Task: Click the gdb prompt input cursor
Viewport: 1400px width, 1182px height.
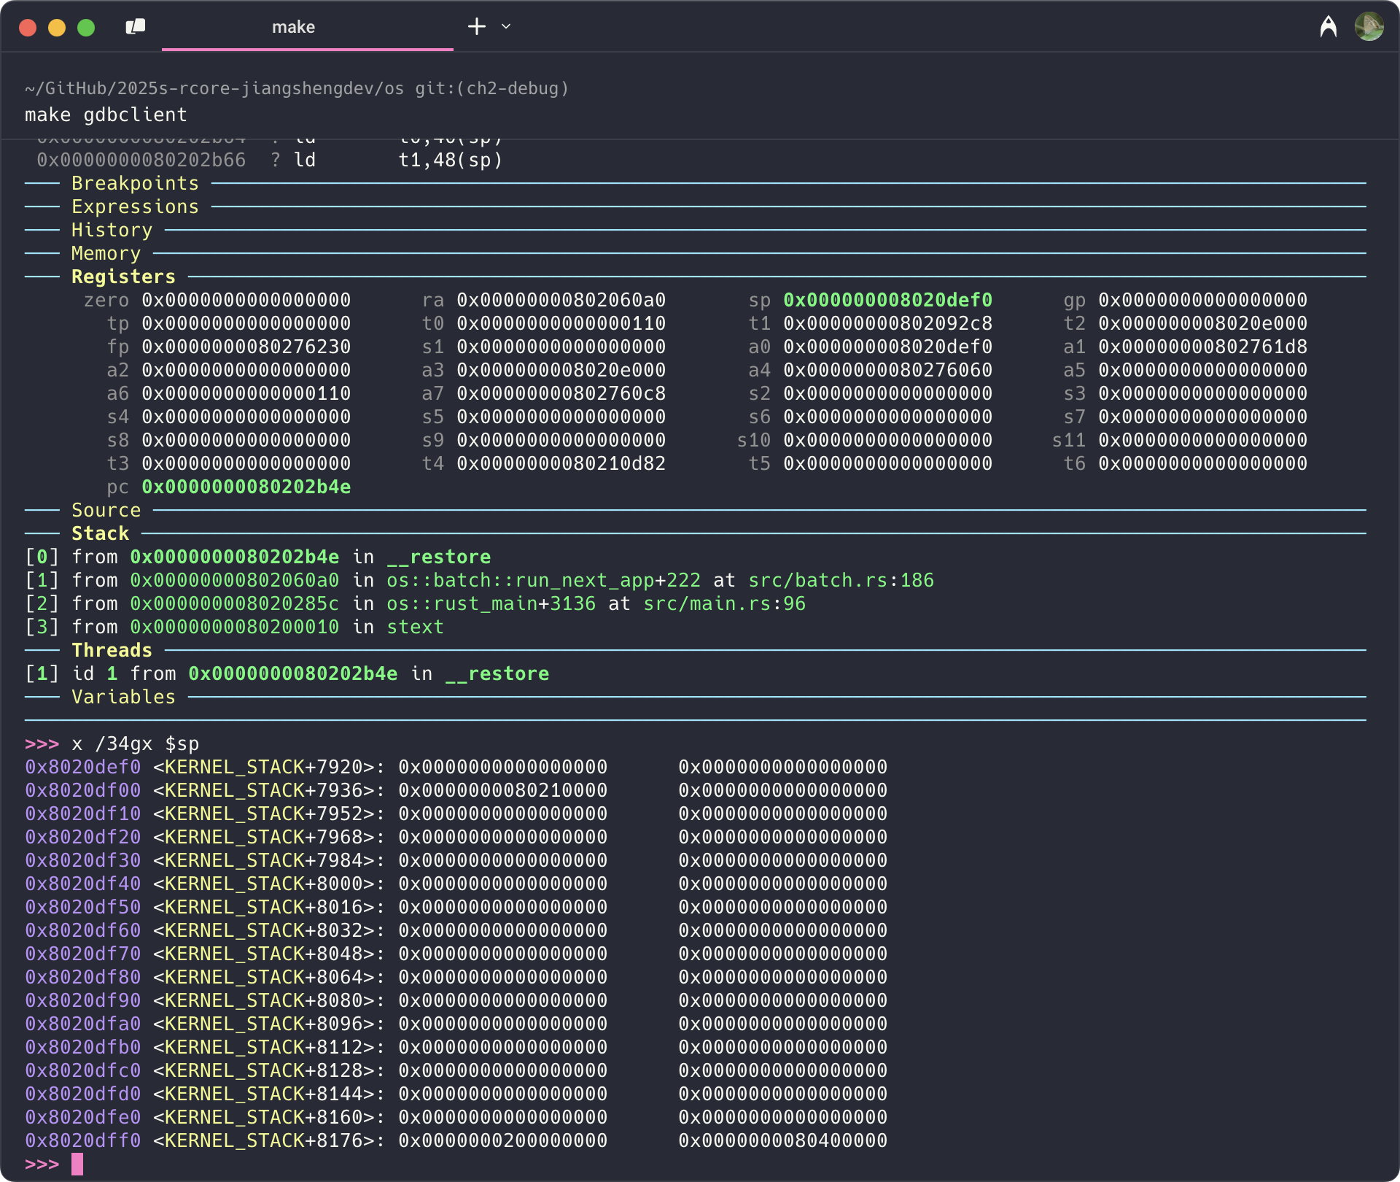Action: tap(77, 1164)
